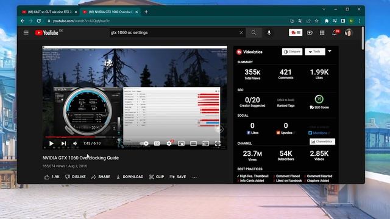This screenshot has height=219, width=390.
Task: Mute the video volume speaker
Action: (75, 144)
